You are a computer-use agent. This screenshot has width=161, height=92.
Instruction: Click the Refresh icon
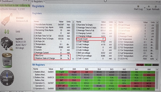(156, 7)
